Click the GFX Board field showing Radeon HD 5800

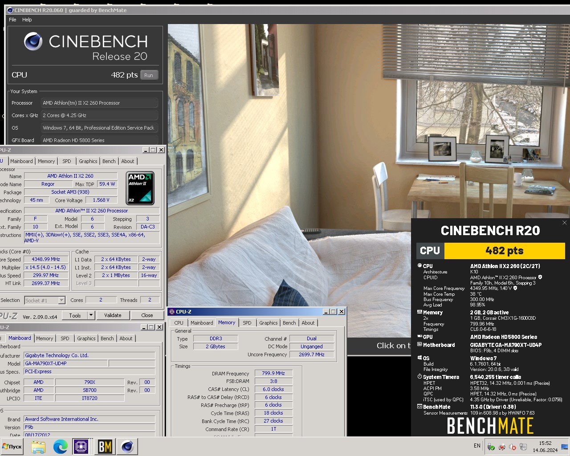[100, 140]
